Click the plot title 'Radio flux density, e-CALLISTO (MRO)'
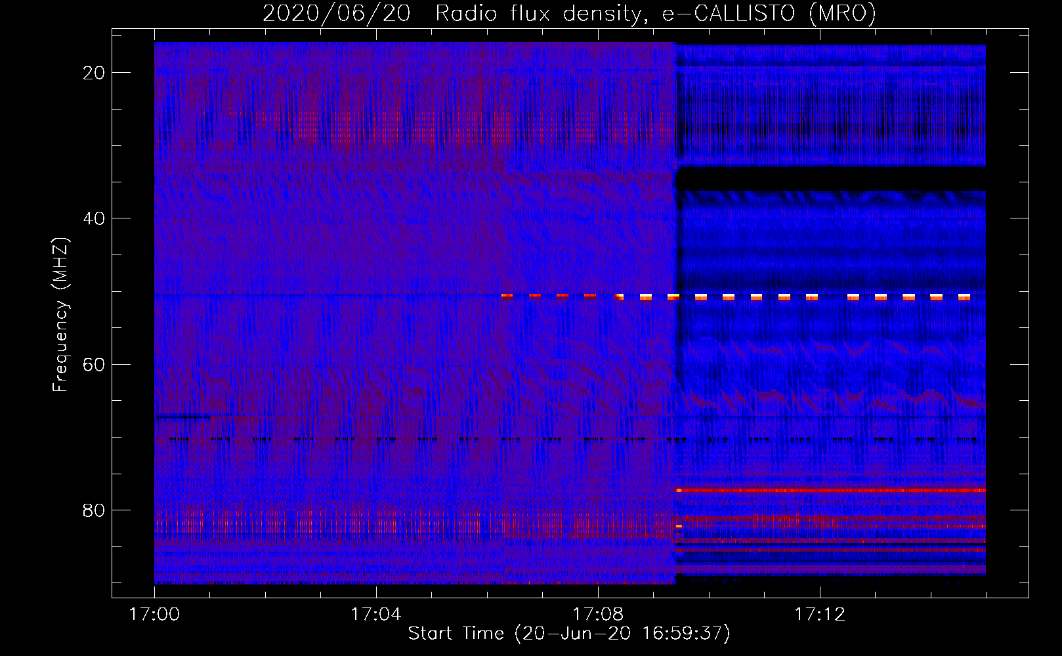 655,13
